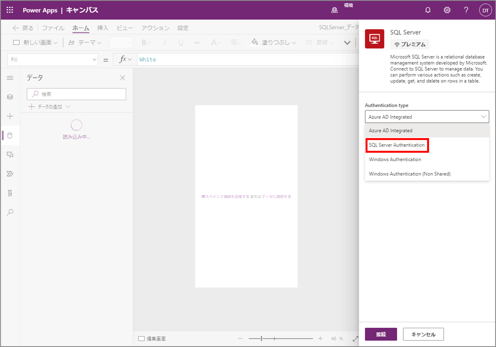Pick Windows Authentication (Non Shared) option
Screen dimensions: 496x347
427,174
